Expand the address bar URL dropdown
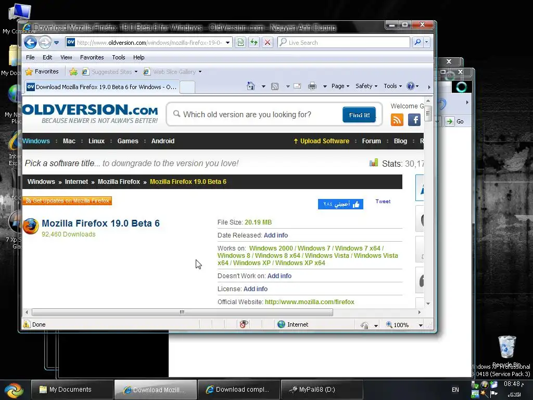 (x=228, y=43)
